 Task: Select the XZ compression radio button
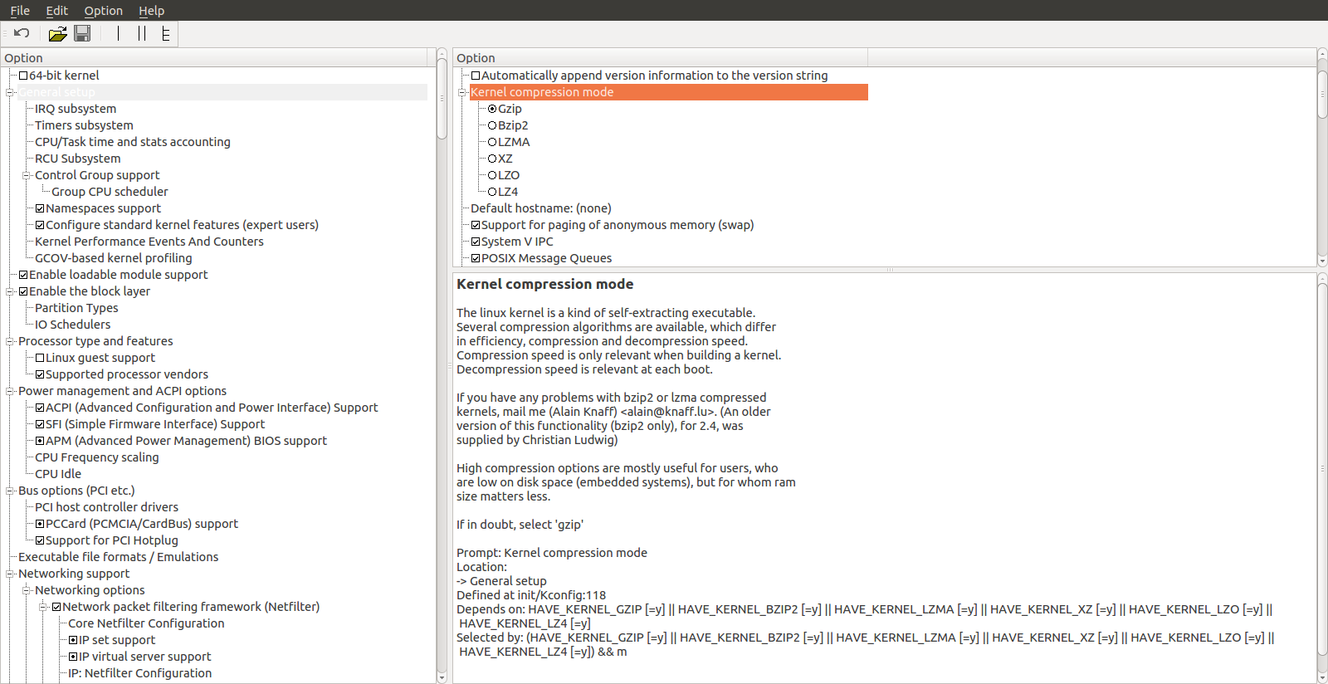(492, 159)
